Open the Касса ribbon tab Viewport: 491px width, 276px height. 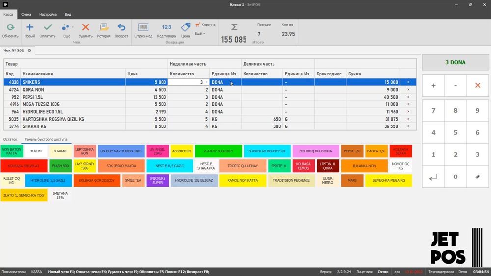click(8, 14)
